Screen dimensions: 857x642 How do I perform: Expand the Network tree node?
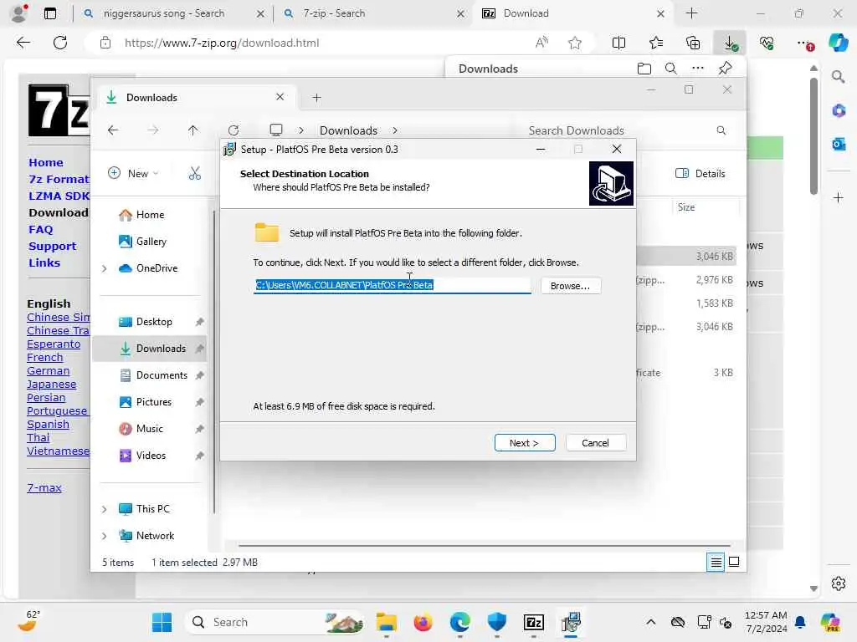[105, 536]
